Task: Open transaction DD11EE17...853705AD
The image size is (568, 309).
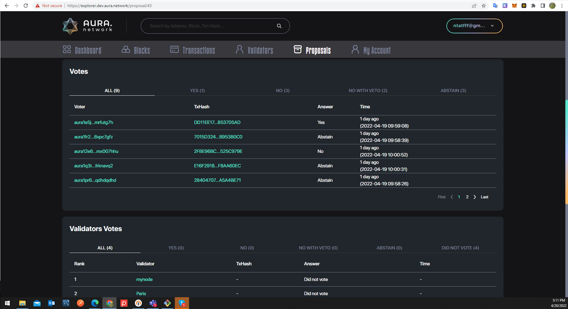Action: tap(217, 122)
